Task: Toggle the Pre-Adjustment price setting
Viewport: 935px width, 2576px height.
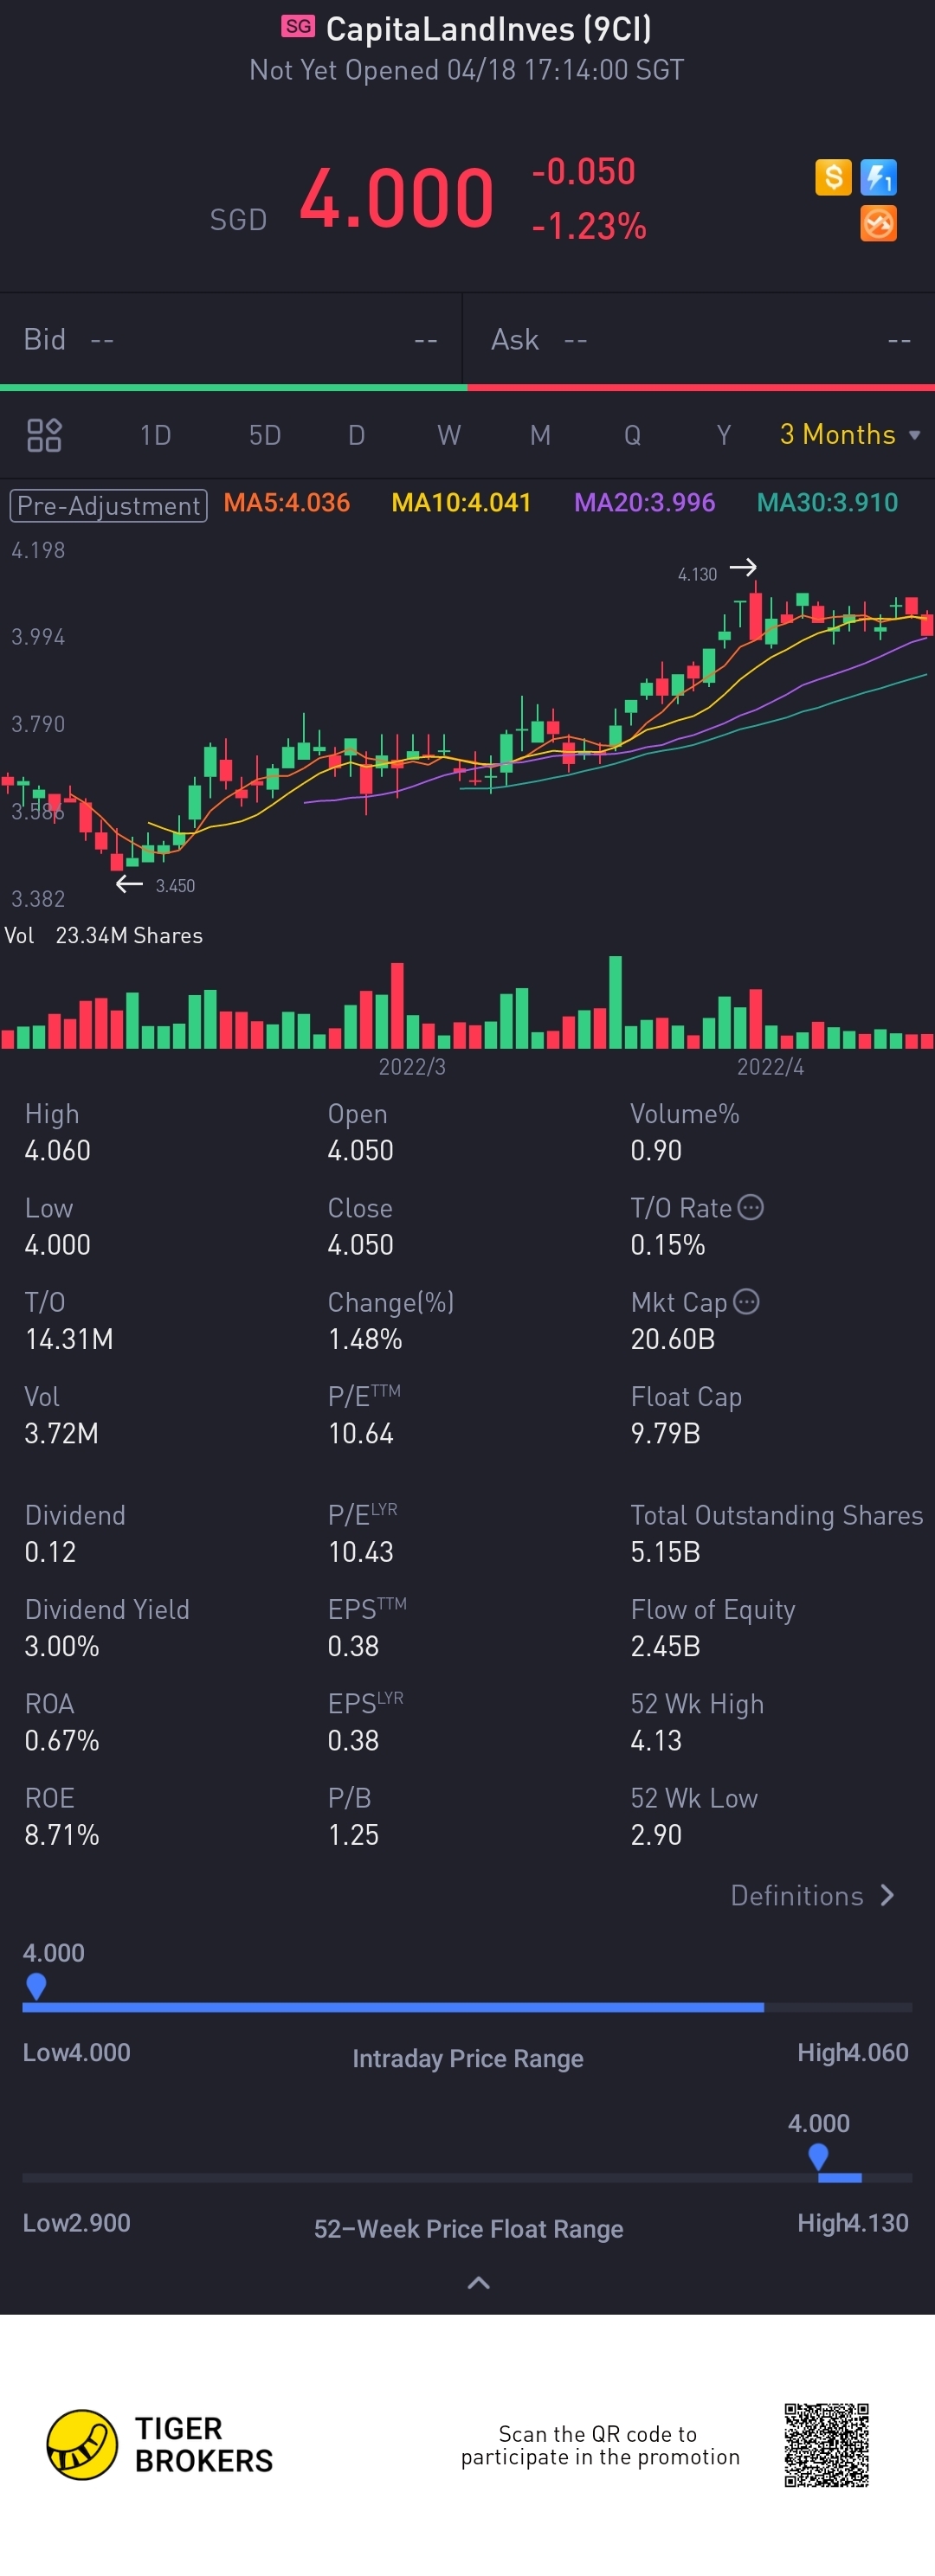Action: click(x=108, y=505)
